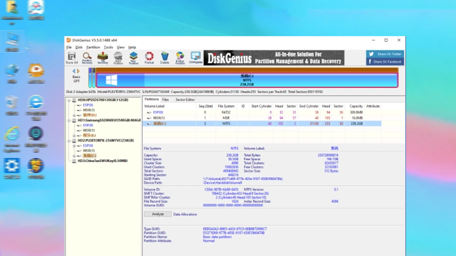Image resolution: width=456 pixels, height=256 pixels.
Task: Select ESP(0) under HD1 Samsung in tree
Action: pyautogui.click(x=88, y=125)
